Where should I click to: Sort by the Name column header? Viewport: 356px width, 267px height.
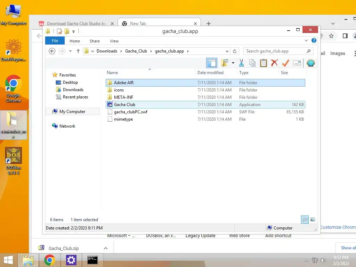(x=150, y=72)
